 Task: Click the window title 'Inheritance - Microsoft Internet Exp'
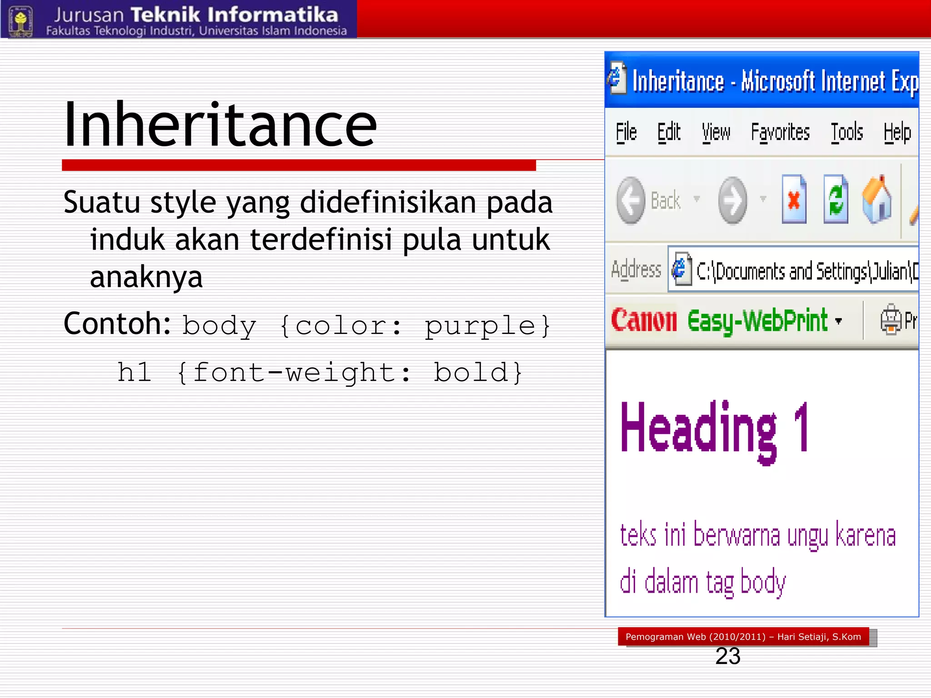tap(776, 82)
